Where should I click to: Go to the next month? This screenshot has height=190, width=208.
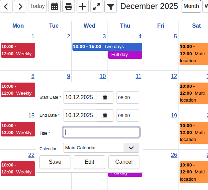[x=20, y=6]
